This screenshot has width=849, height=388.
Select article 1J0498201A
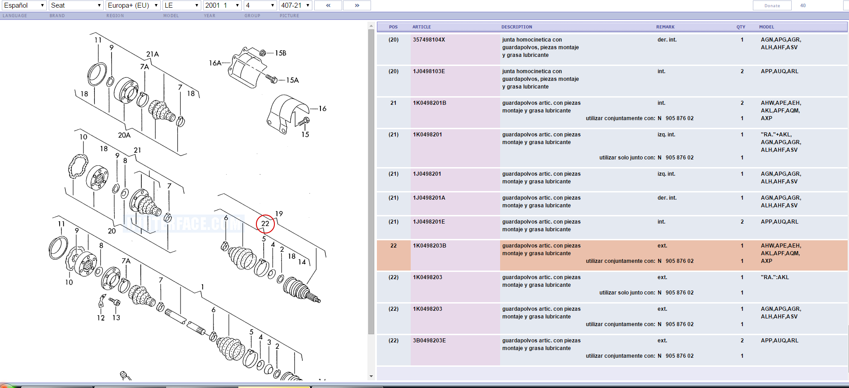tap(429, 198)
